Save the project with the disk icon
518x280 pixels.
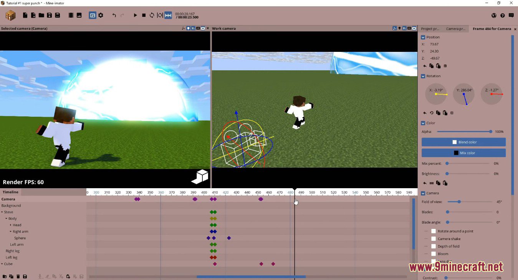pos(49,15)
